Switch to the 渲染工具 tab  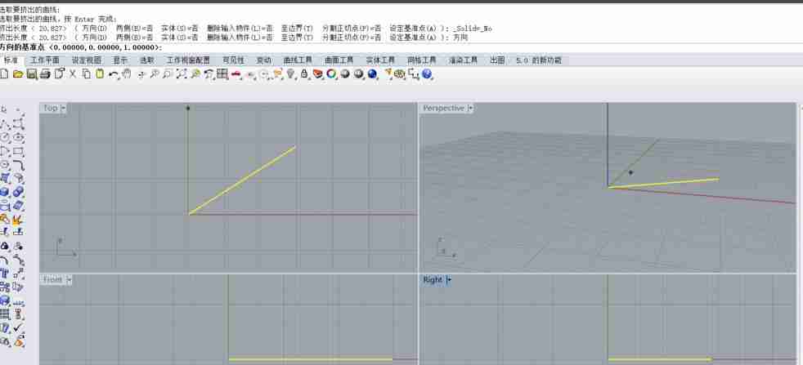[464, 60]
